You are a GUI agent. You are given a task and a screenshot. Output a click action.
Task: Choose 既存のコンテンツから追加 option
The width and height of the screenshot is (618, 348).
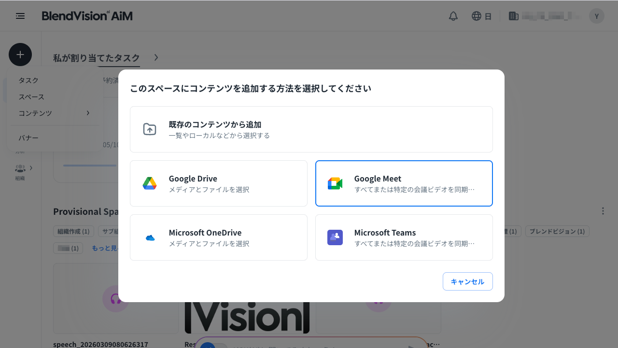coord(311,129)
